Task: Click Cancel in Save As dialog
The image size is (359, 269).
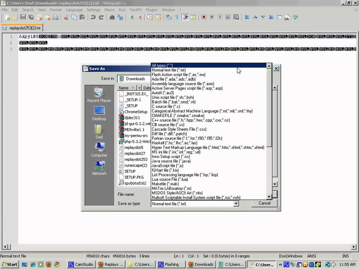Action: coord(264,203)
